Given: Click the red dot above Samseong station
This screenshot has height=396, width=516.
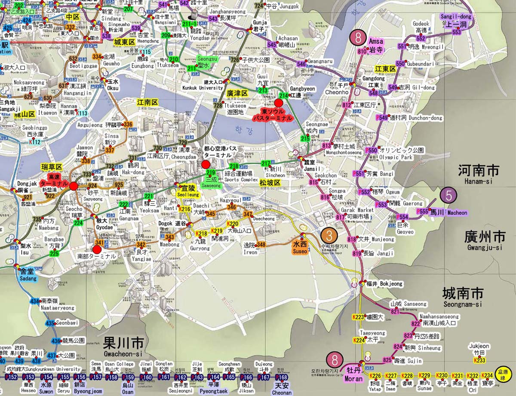Looking at the screenshot, I should coord(206,164).
